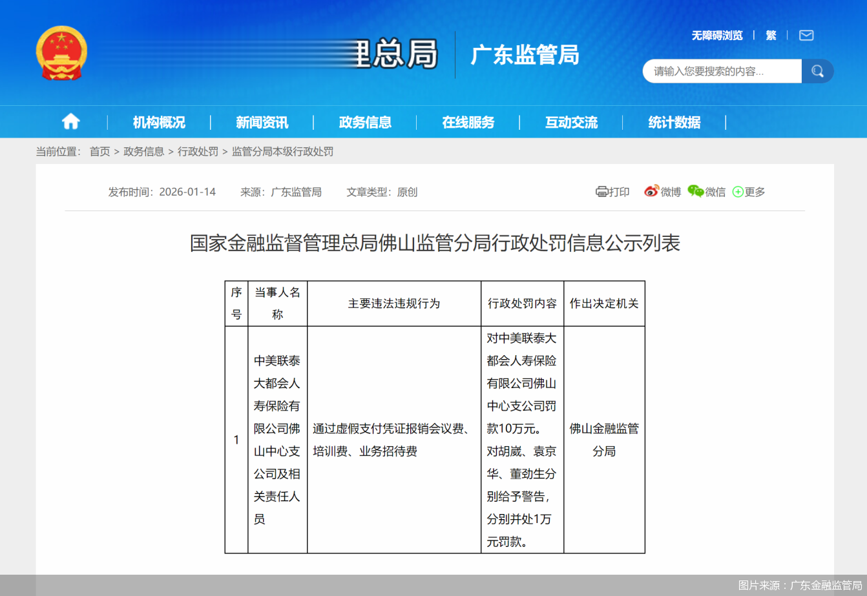Click 无障碍浏览 accessibility link
This screenshot has height=596, width=867.
pyautogui.click(x=717, y=36)
